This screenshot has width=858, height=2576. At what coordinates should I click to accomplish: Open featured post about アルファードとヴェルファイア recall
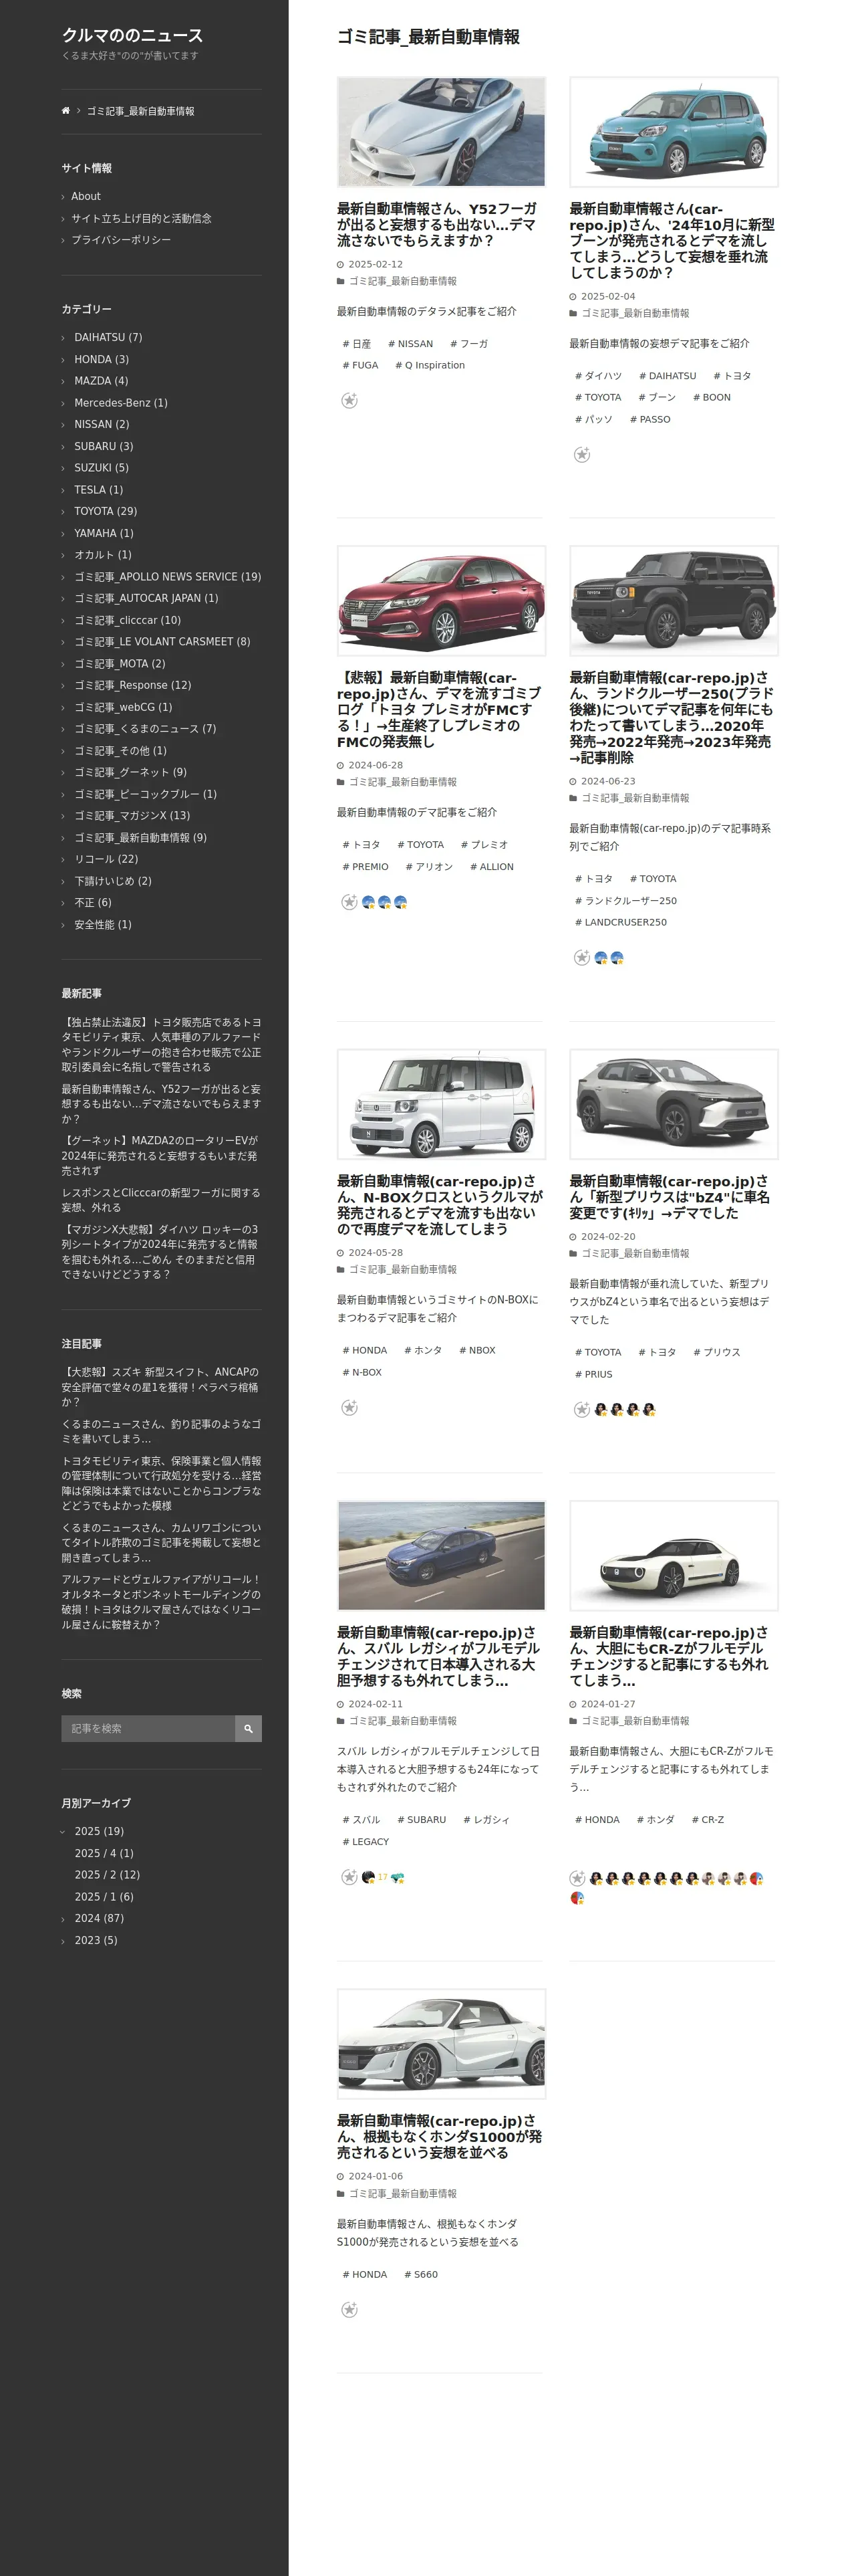(x=161, y=1602)
